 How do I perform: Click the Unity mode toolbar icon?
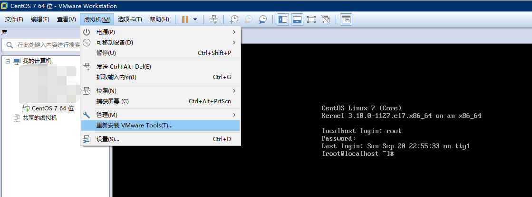[326, 19]
